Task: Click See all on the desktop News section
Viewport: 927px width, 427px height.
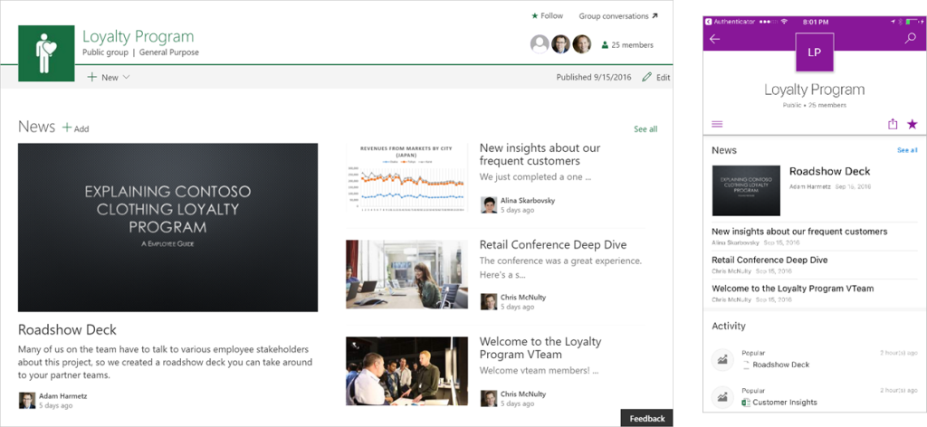Action: 645,128
